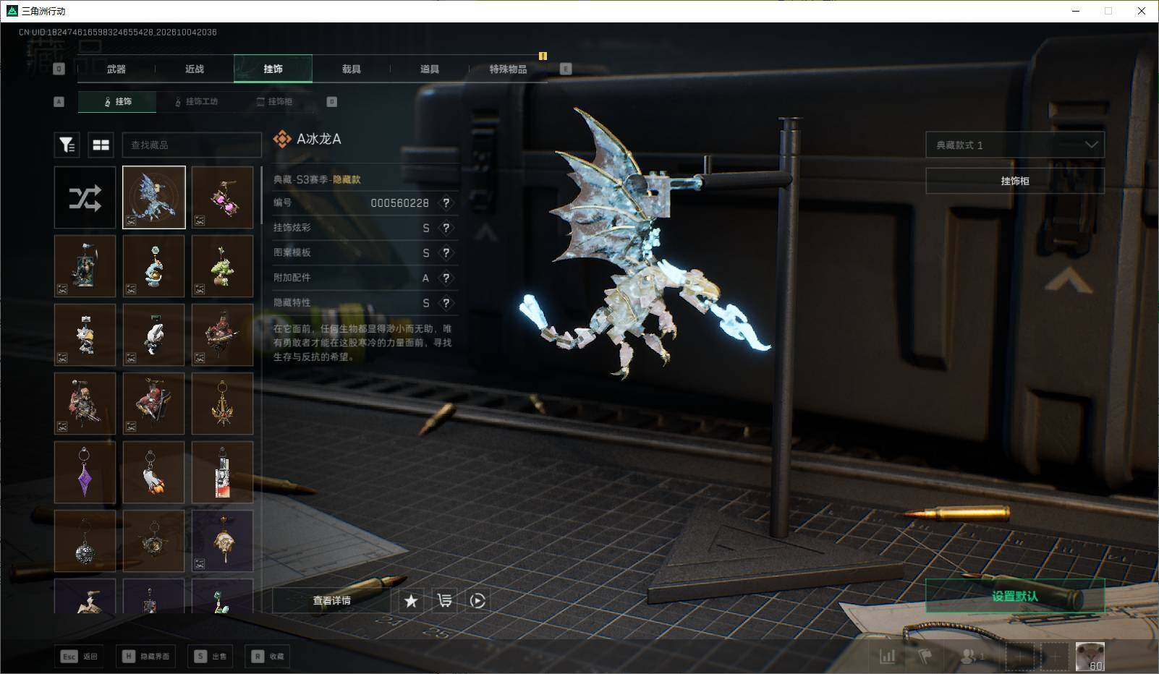Show help for 附加配件 rating
This screenshot has width=1159, height=674.
(446, 278)
